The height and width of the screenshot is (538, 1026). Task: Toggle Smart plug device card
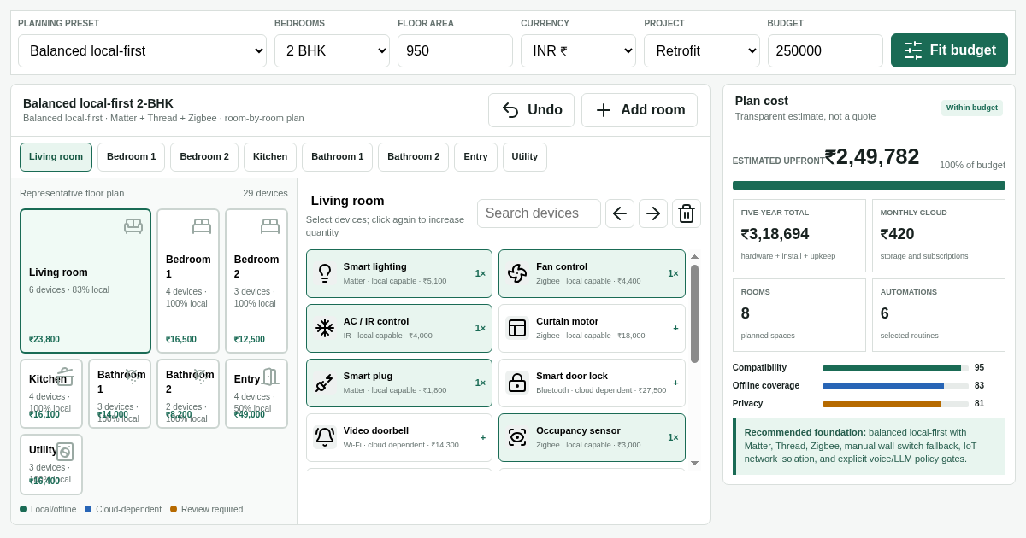[399, 383]
